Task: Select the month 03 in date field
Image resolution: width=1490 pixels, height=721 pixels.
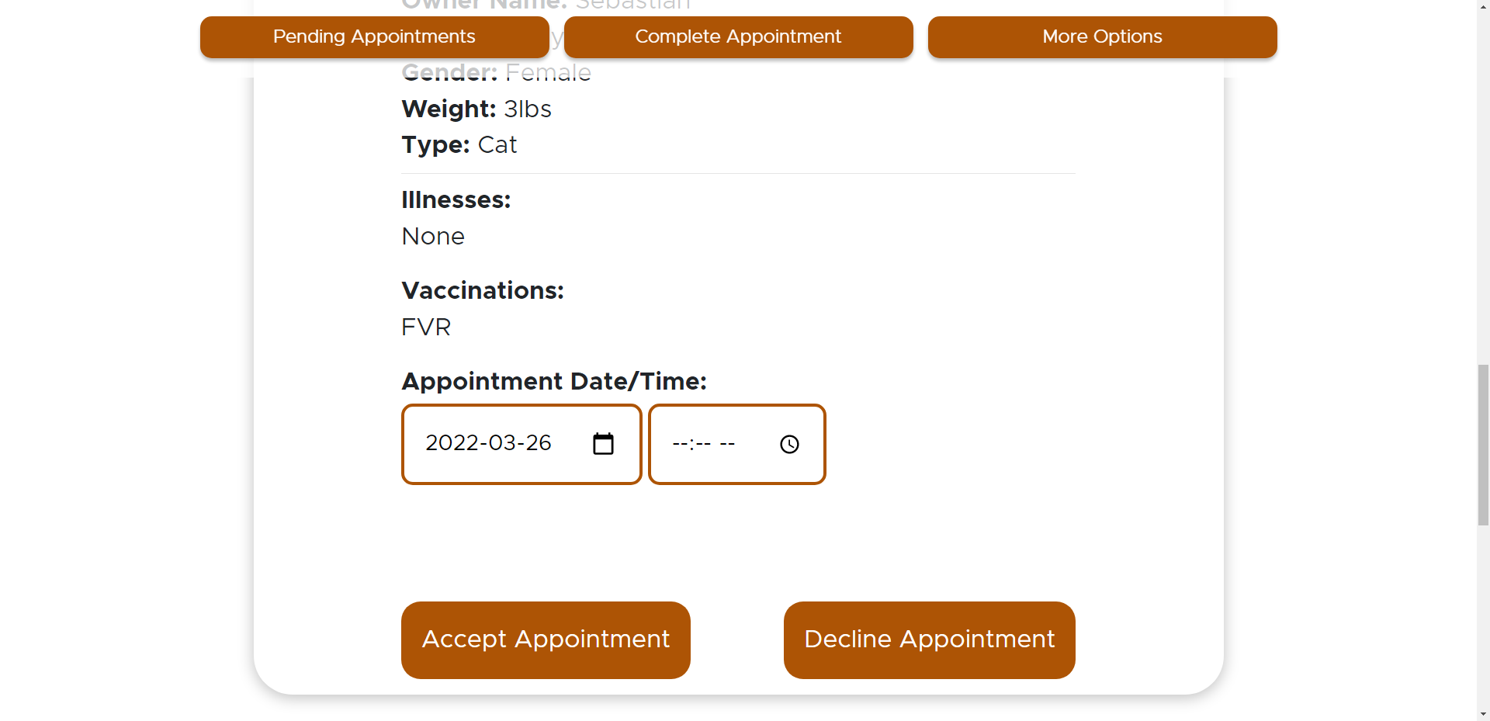Action: pyautogui.click(x=495, y=443)
